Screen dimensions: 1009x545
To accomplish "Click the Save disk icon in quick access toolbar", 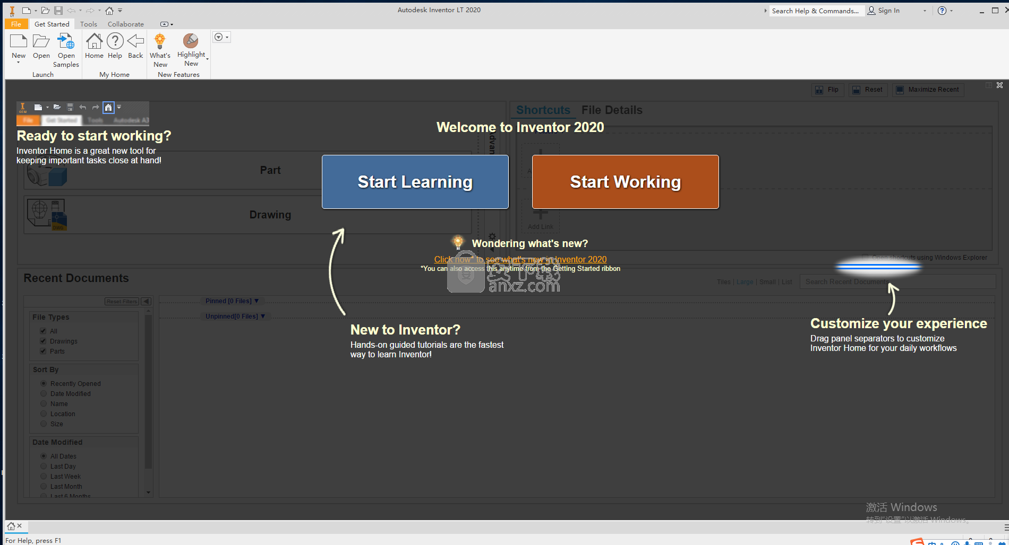I will coord(58,11).
